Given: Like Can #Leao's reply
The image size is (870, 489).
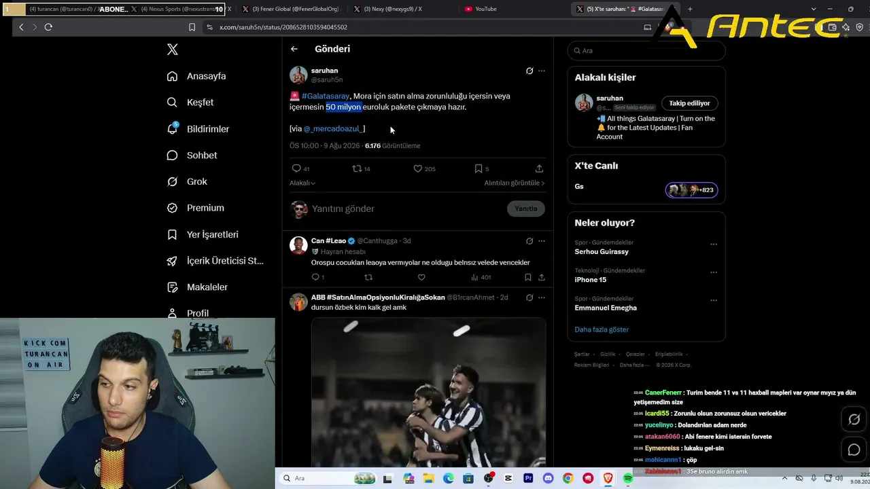Looking at the screenshot, I should (x=421, y=277).
